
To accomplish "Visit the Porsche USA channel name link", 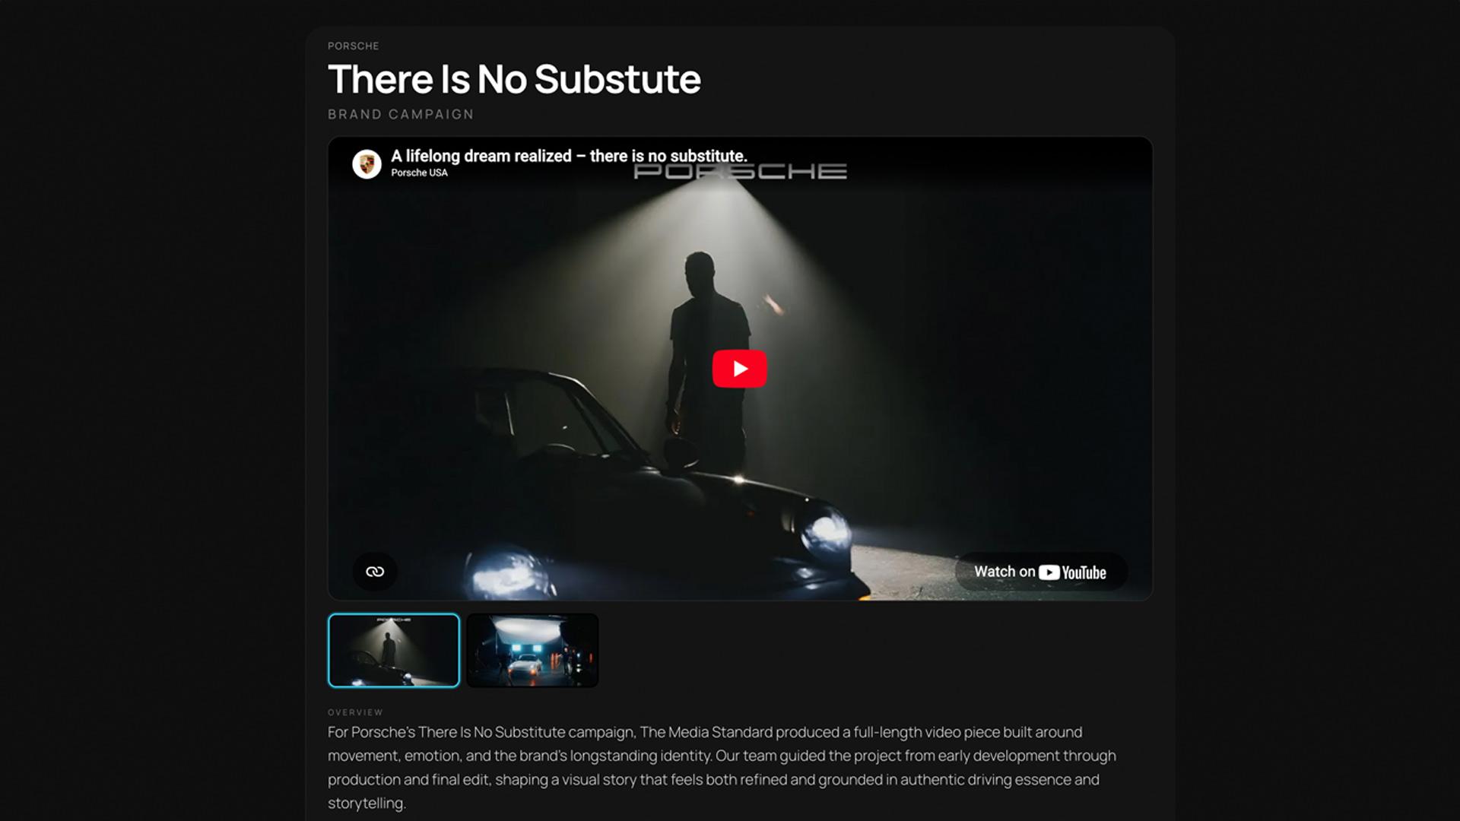I will point(419,173).
